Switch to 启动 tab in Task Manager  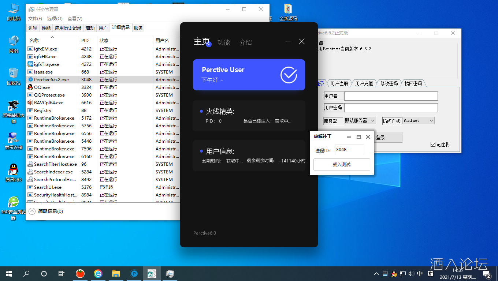pos(90,28)
